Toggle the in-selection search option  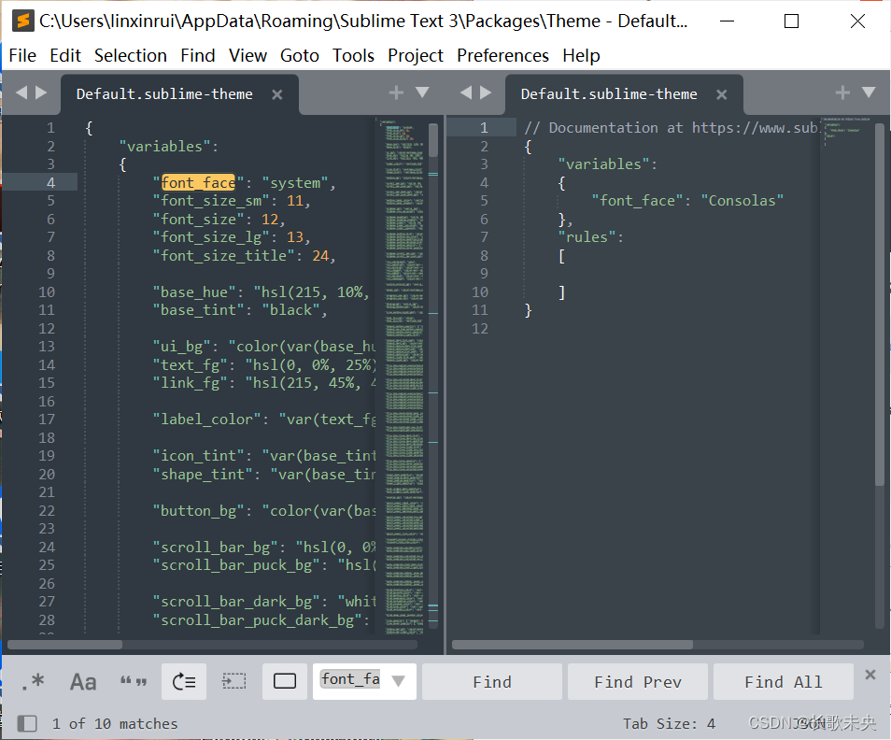233,681
